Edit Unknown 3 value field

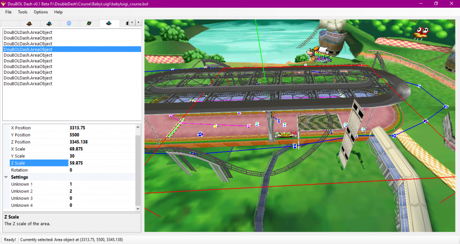point(102,198)
